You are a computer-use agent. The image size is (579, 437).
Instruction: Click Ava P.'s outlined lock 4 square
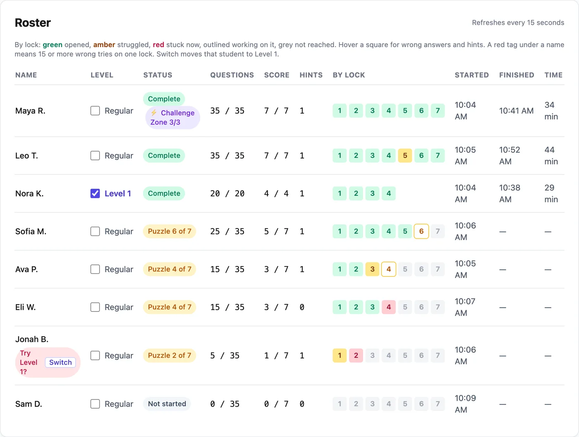coord(389,269)
